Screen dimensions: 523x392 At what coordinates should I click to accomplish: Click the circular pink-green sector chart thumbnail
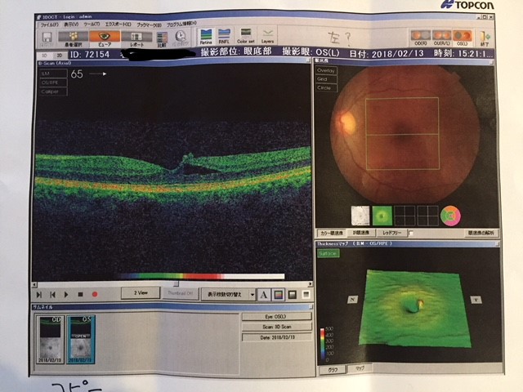click(x=450, y=216)
